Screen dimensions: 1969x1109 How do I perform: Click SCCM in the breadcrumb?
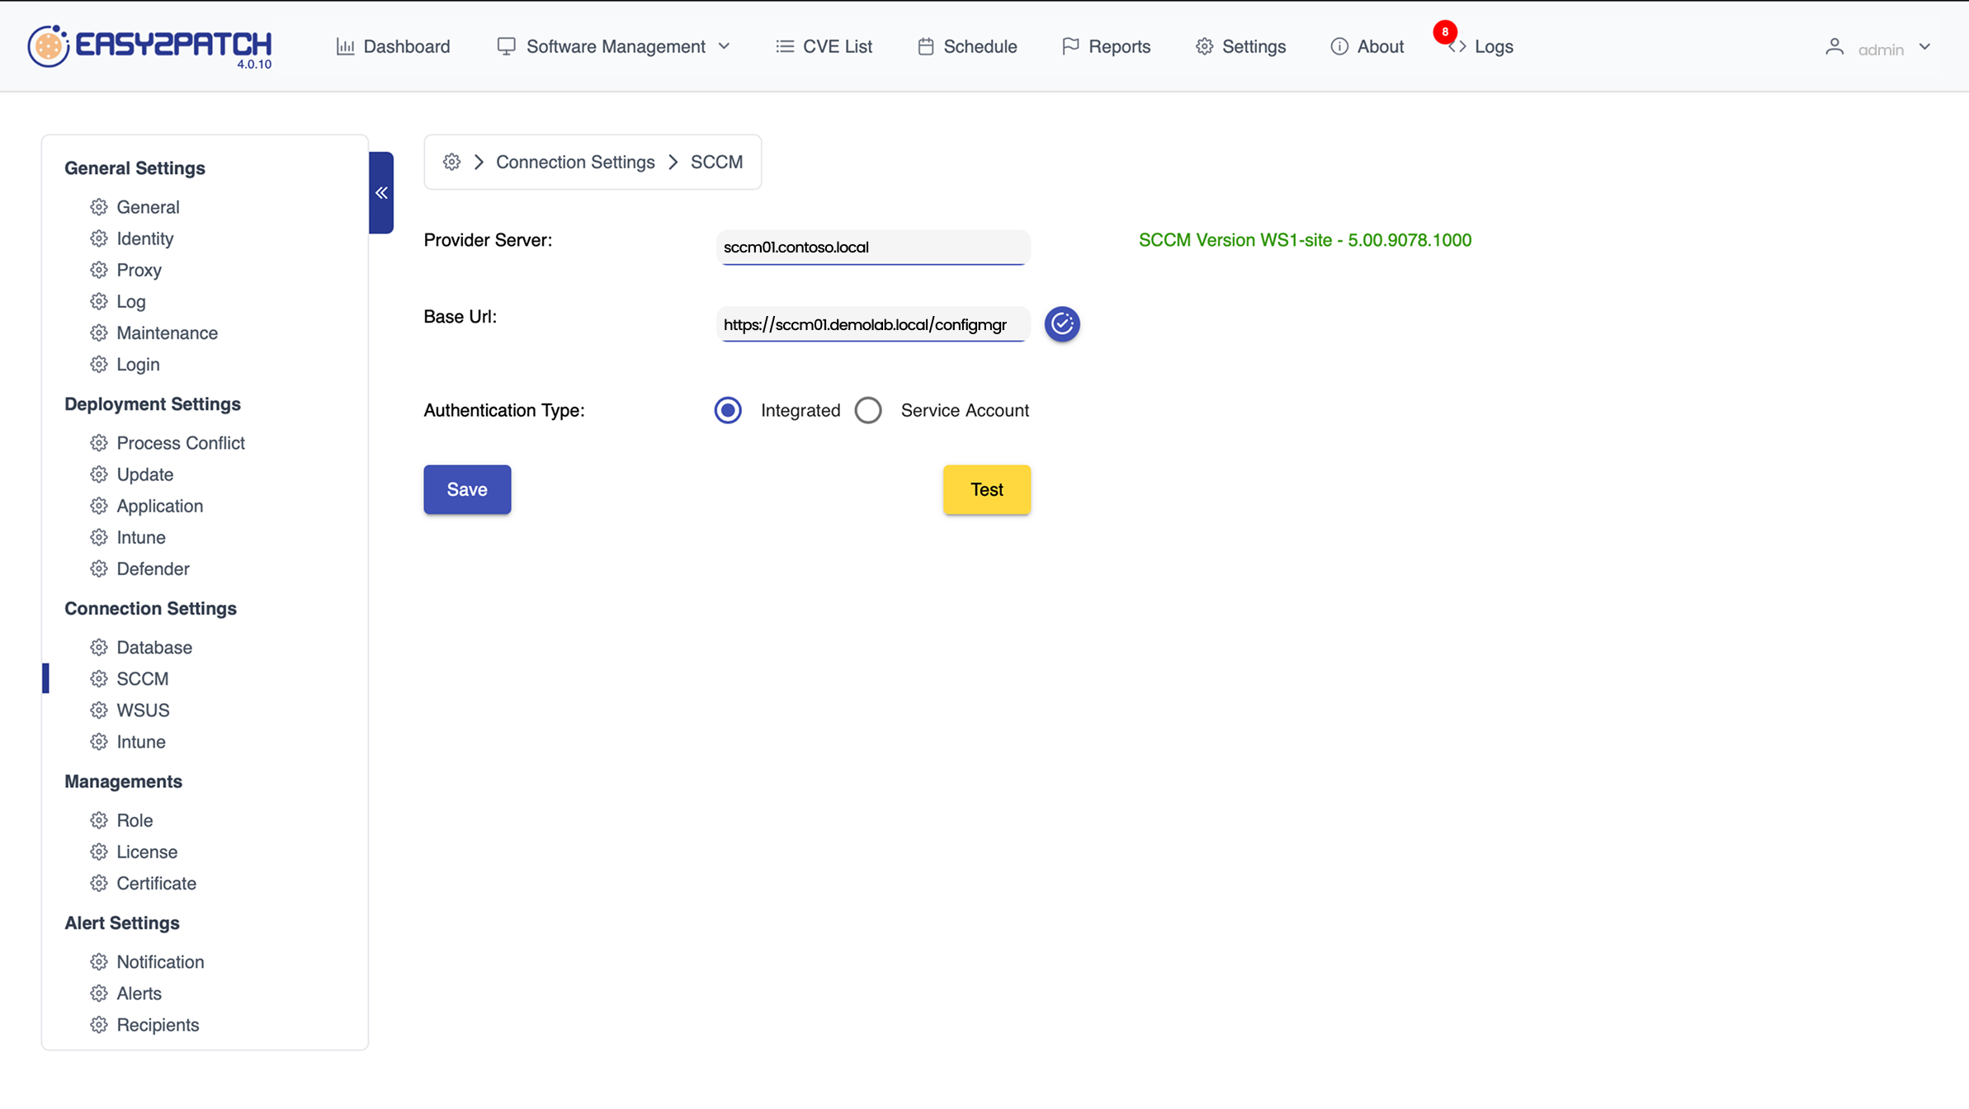click(716, 162)
